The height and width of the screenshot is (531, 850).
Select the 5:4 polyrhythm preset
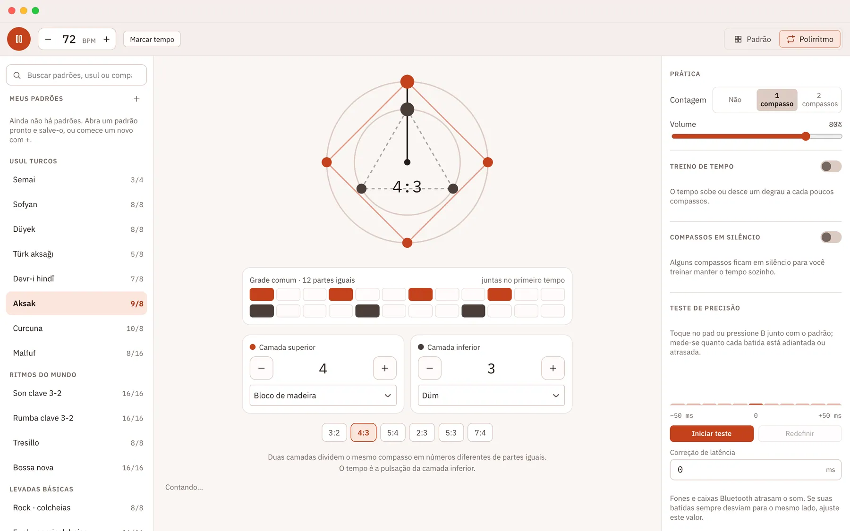393,433
